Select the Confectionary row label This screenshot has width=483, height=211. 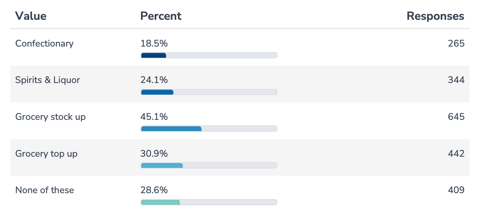[44, 43]
